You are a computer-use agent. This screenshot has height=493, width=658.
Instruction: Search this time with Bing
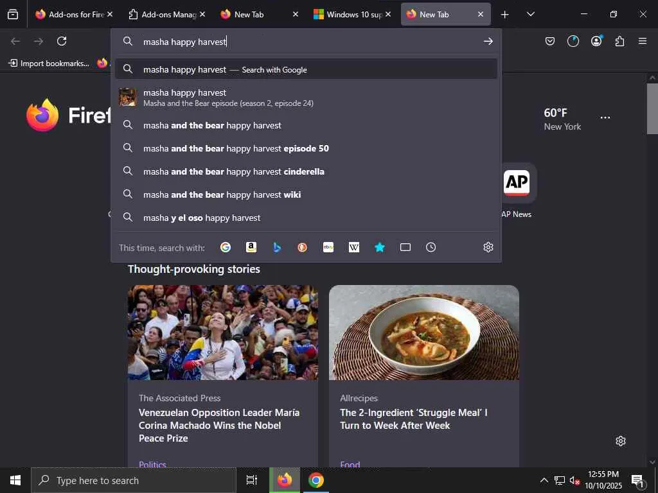point(276,247)
